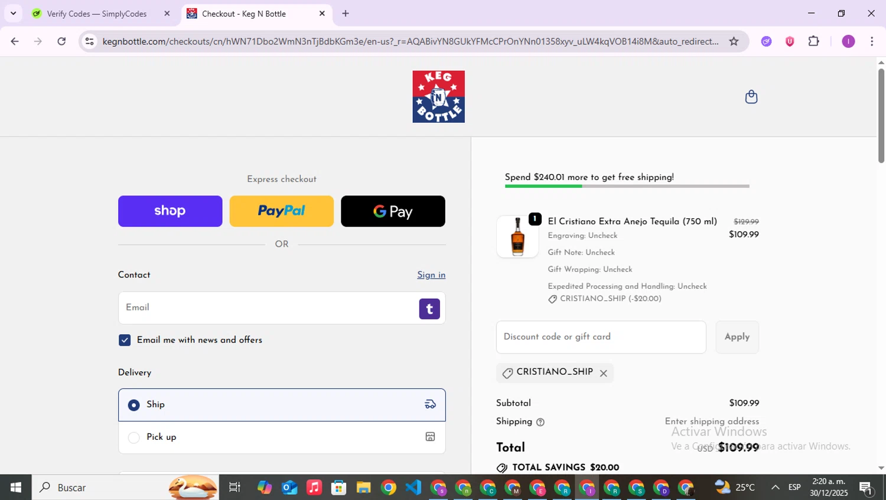Open Microsoft Store from taskbar
This screenshot has height=500, width=886.
click(x=338, y=488)
